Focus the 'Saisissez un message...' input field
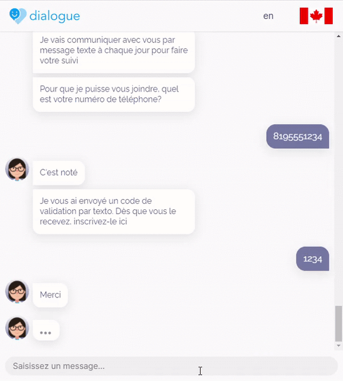Viewport: 343px width, 381px height. tap(171, 366)
